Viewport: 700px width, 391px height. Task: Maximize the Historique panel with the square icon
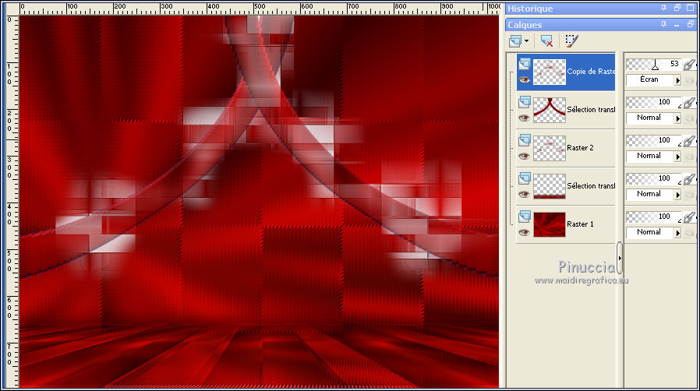[x=690, y=8]
